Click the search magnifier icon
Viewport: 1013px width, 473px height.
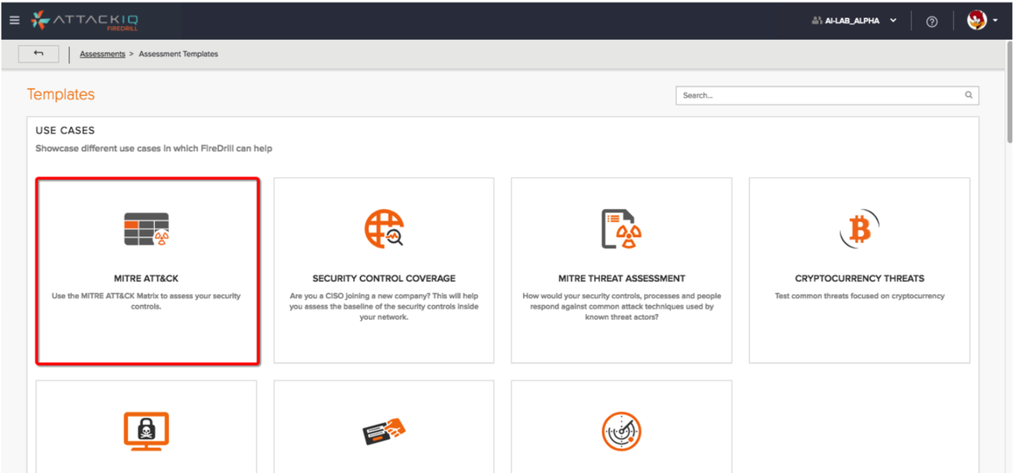pos(969,95)
